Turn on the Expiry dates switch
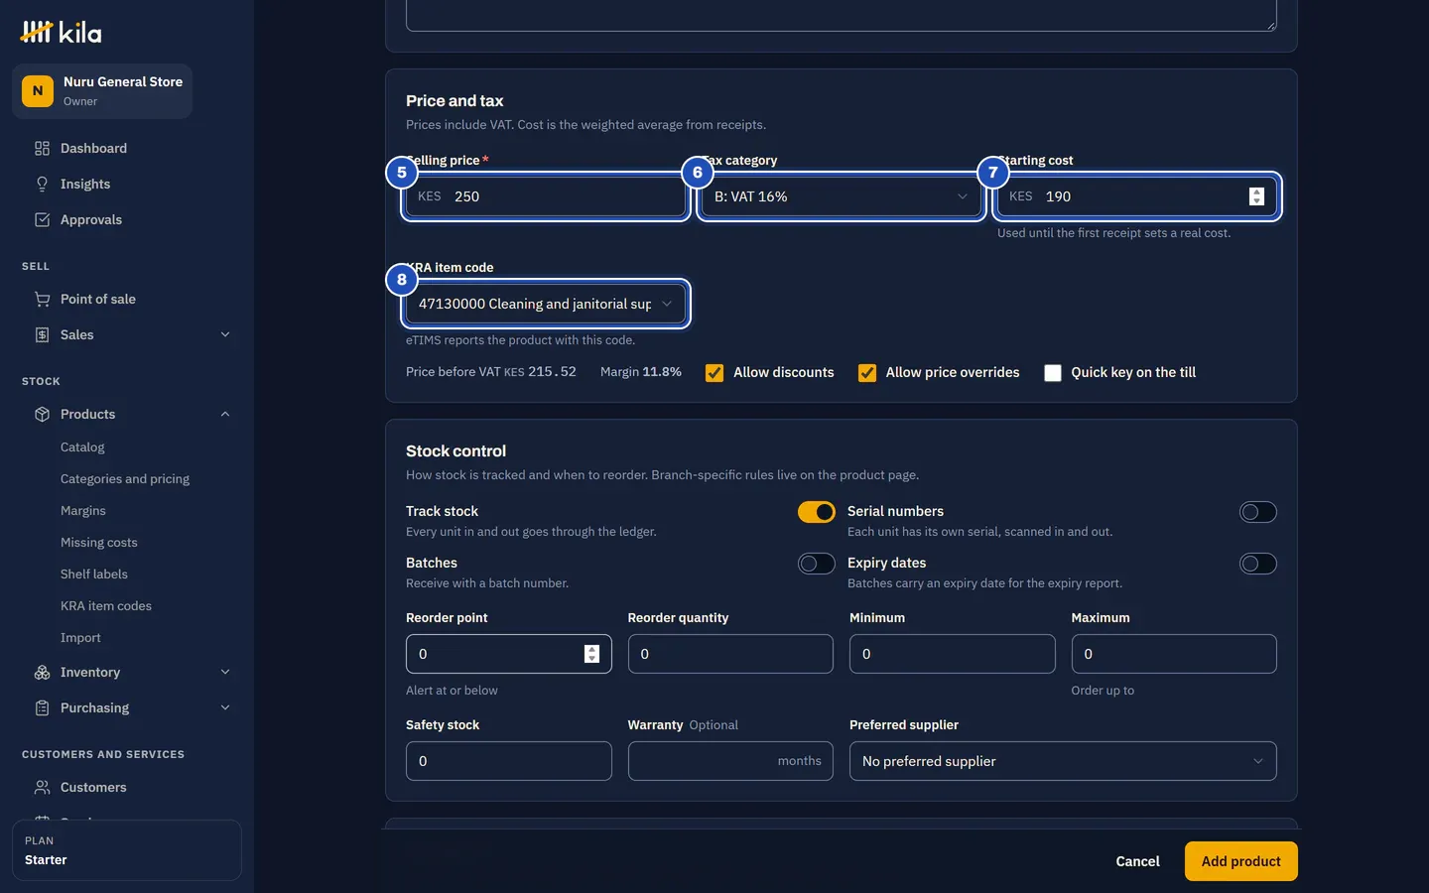Image resolution: width=1429 pixels, height=893 pixels. [x=1258, y=564]
